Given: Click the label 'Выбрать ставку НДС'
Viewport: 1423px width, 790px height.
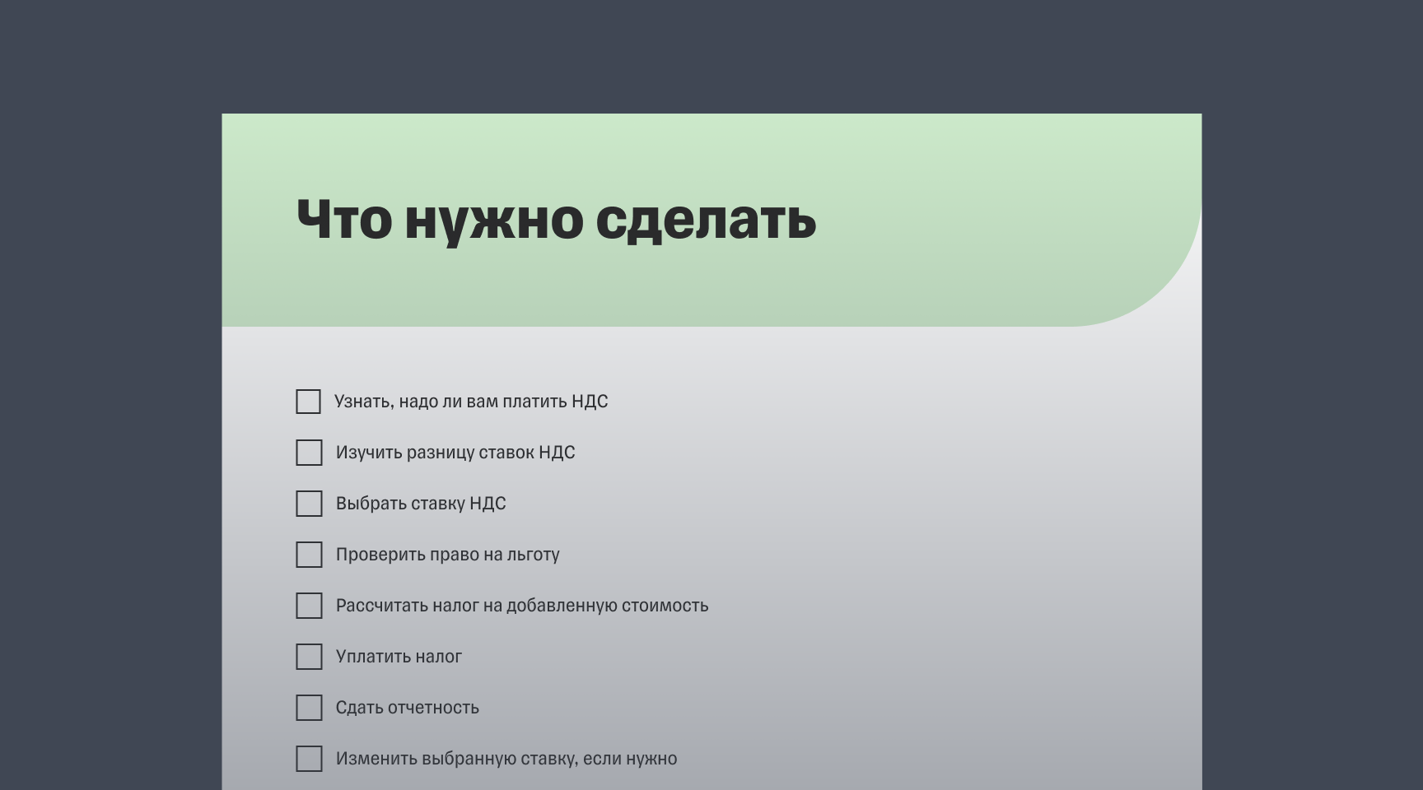Looking at the screenshot, I should click(422, 504).
